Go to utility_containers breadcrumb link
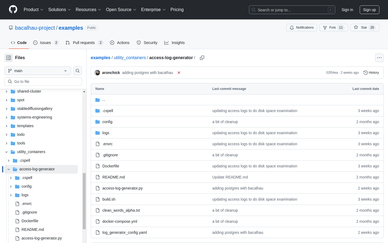This screenshot has width=388, height=243. 130,58
